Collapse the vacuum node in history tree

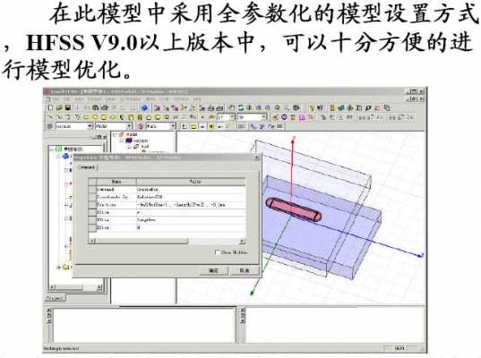122,141
